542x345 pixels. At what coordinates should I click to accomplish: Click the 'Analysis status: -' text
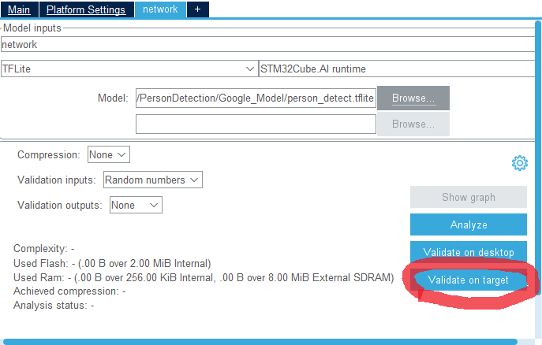[x=54, y=306]
